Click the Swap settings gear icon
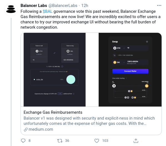Viewport: 166px width, 146px height. [x=147, y=42]
